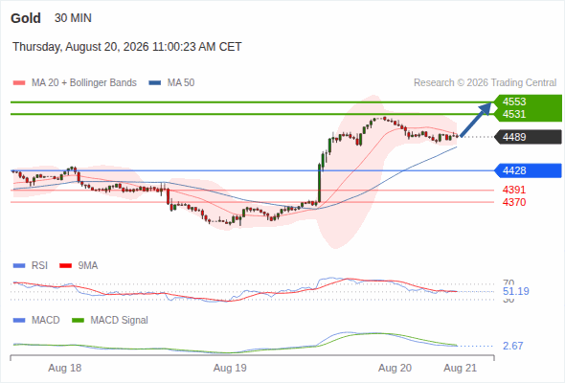Click the RSI blue legend marker
565x383 pixels.
pyautogui.click(x=19, y=266)
